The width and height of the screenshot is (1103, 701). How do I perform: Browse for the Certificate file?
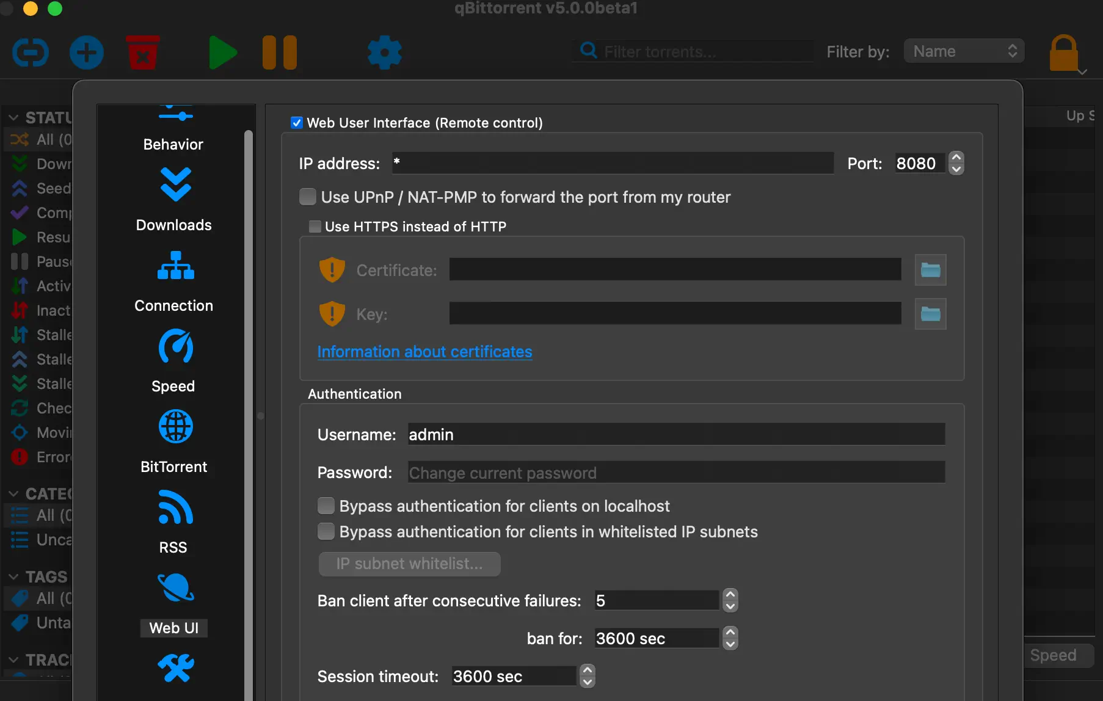[x=930, y=270]
